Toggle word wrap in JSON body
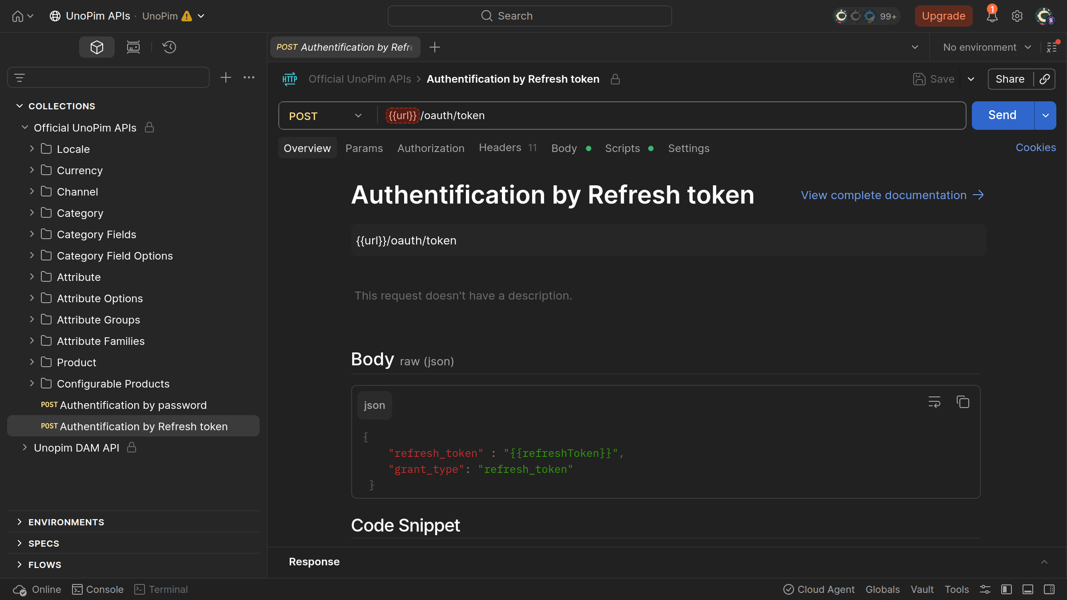The width and height of the screenshot is (1067, 600). pos(935,402)
